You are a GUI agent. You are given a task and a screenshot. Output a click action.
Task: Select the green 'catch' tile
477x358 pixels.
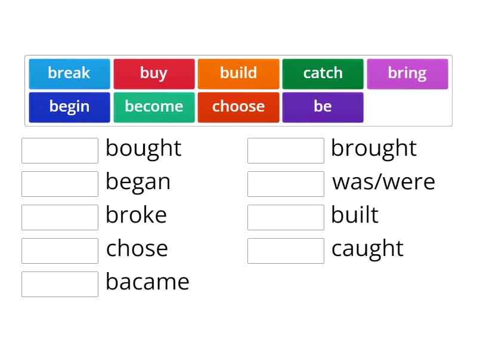tap(323, 73)
